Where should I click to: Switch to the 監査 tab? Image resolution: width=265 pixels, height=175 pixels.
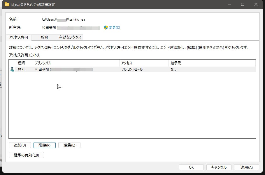click(44, 37)
